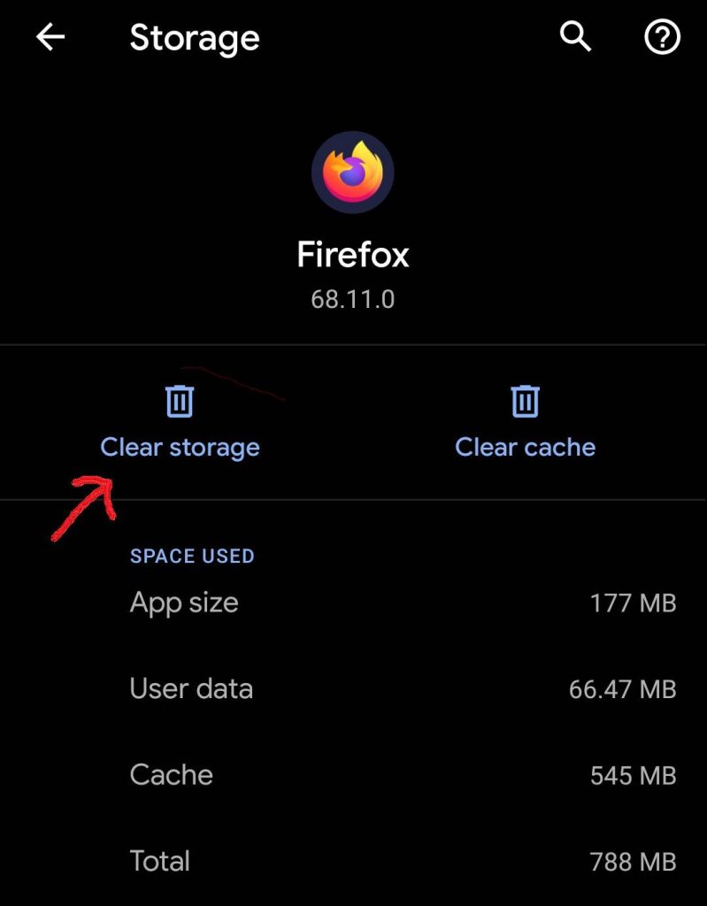Click the Firefox app logo
Viewport: 707px width, 906px height.
(353, 173)
